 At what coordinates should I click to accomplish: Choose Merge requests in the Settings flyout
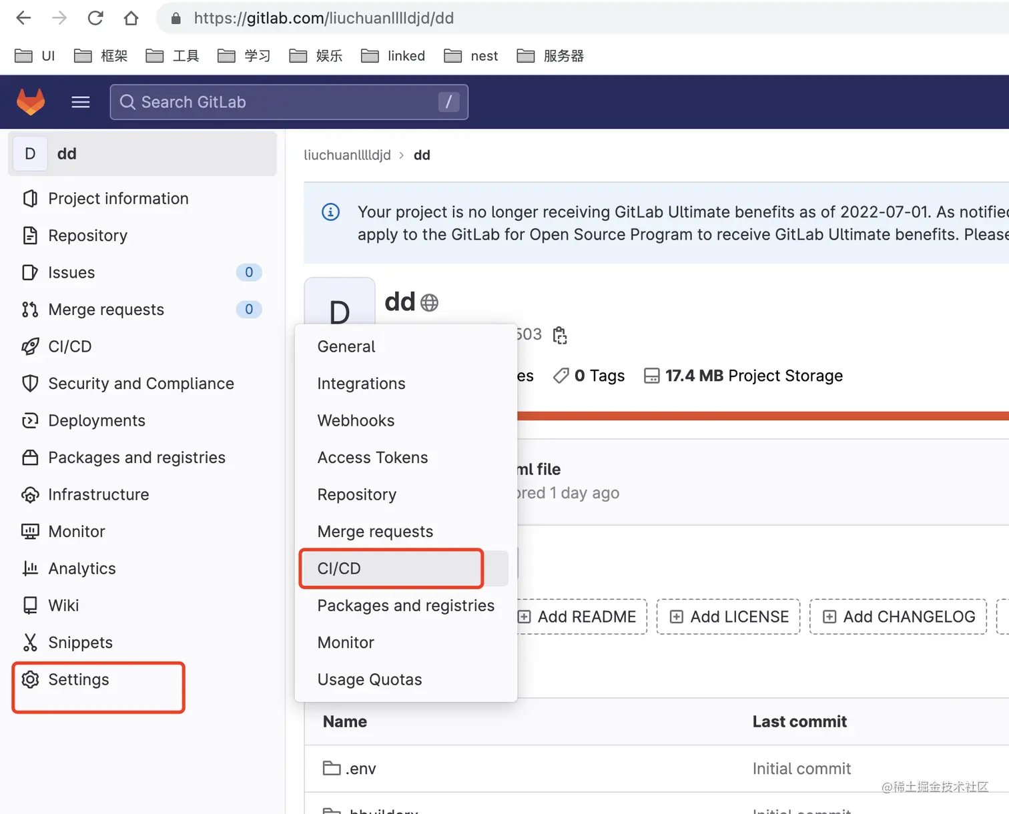[x=406, y=532]
